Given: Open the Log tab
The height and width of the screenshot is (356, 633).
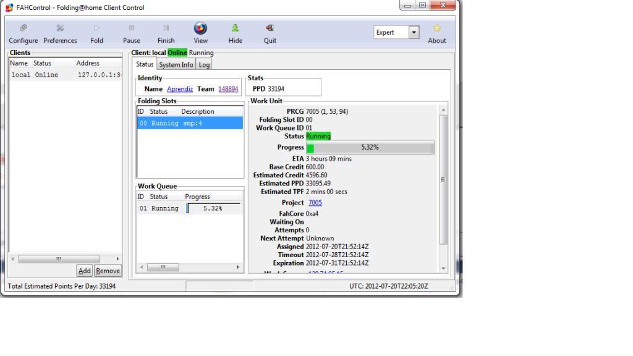Looking at the screenshot, I should pos(204,64).
